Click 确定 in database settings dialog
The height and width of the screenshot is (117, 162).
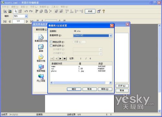coord(74,89)
